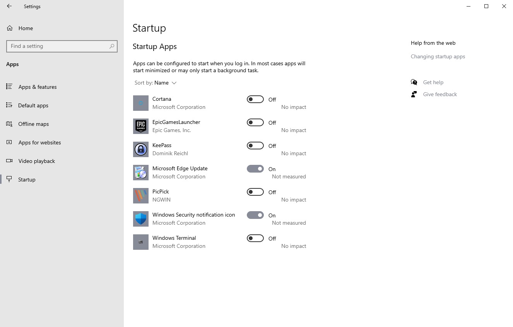Image resolution: width=513 pixels, height=327 pixels.
Task: Click the KeePass padlock icon
Action: coord(140,149)
